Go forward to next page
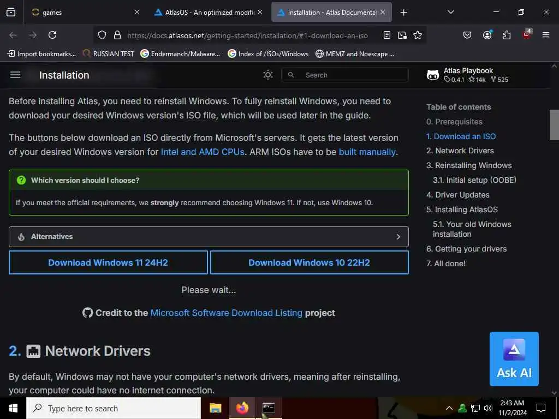This screenshot has height=419, width=559. [33, 35]
